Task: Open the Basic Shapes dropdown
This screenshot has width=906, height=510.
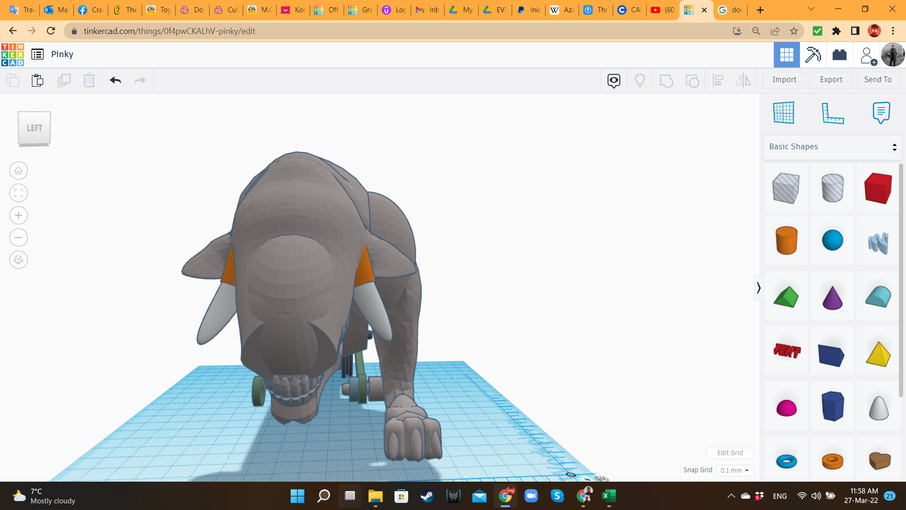Action: coord(832,147)
